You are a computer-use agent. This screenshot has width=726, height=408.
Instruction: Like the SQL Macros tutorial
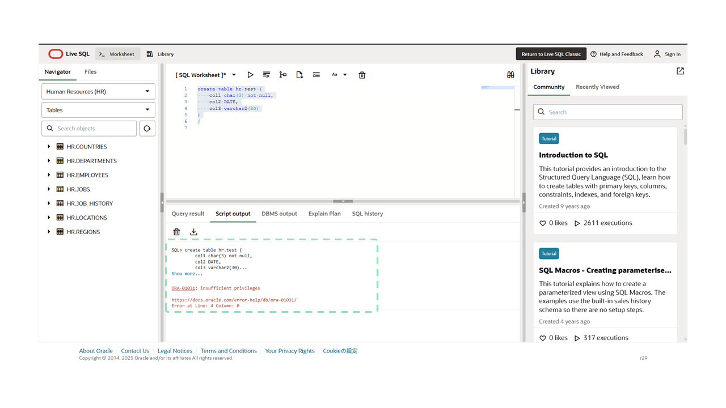(543, 338)
